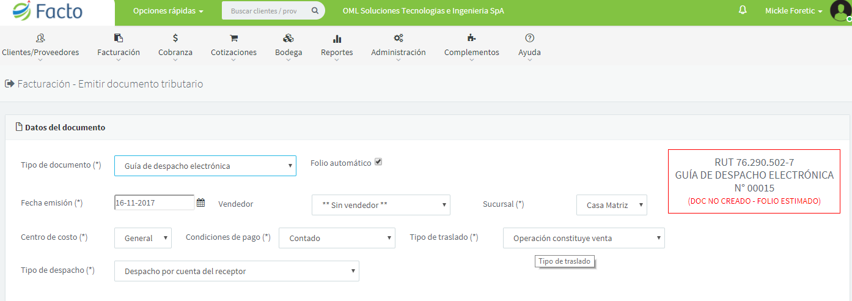Expand the Opciones rápidas menu
This screenshot has width=852, height=301.
click(x=168, y=11)
